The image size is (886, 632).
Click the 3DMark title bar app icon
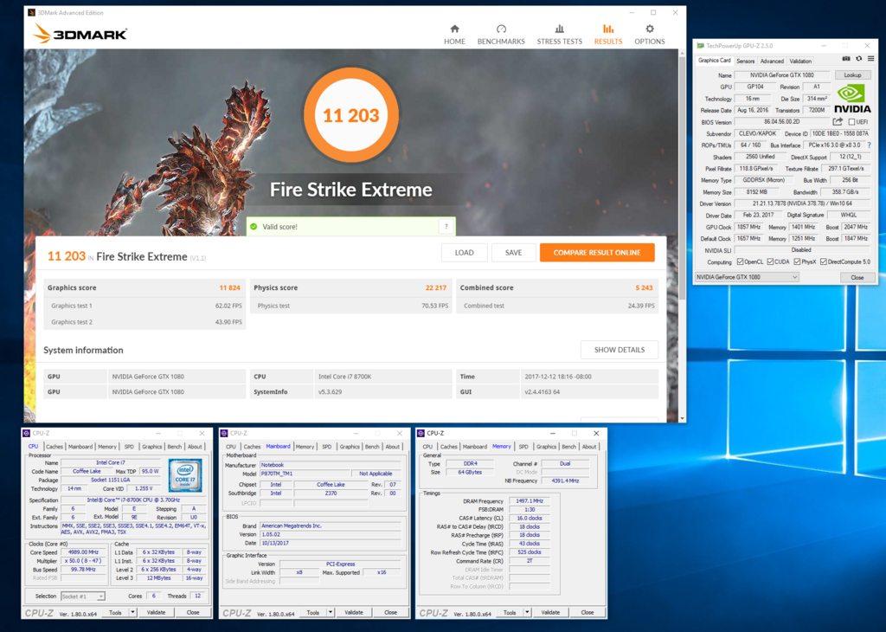32,12
